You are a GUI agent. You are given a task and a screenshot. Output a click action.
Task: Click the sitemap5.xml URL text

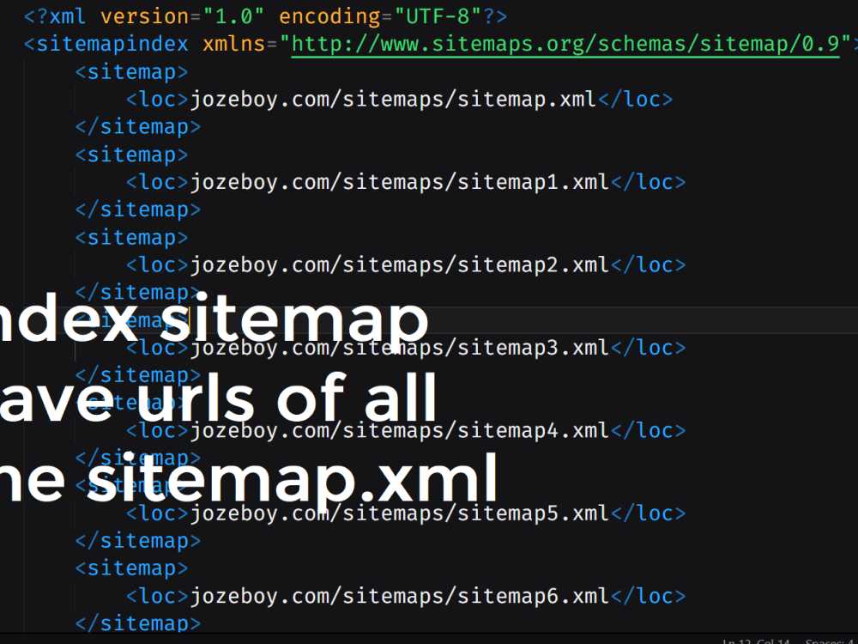(x=399, y=513)
